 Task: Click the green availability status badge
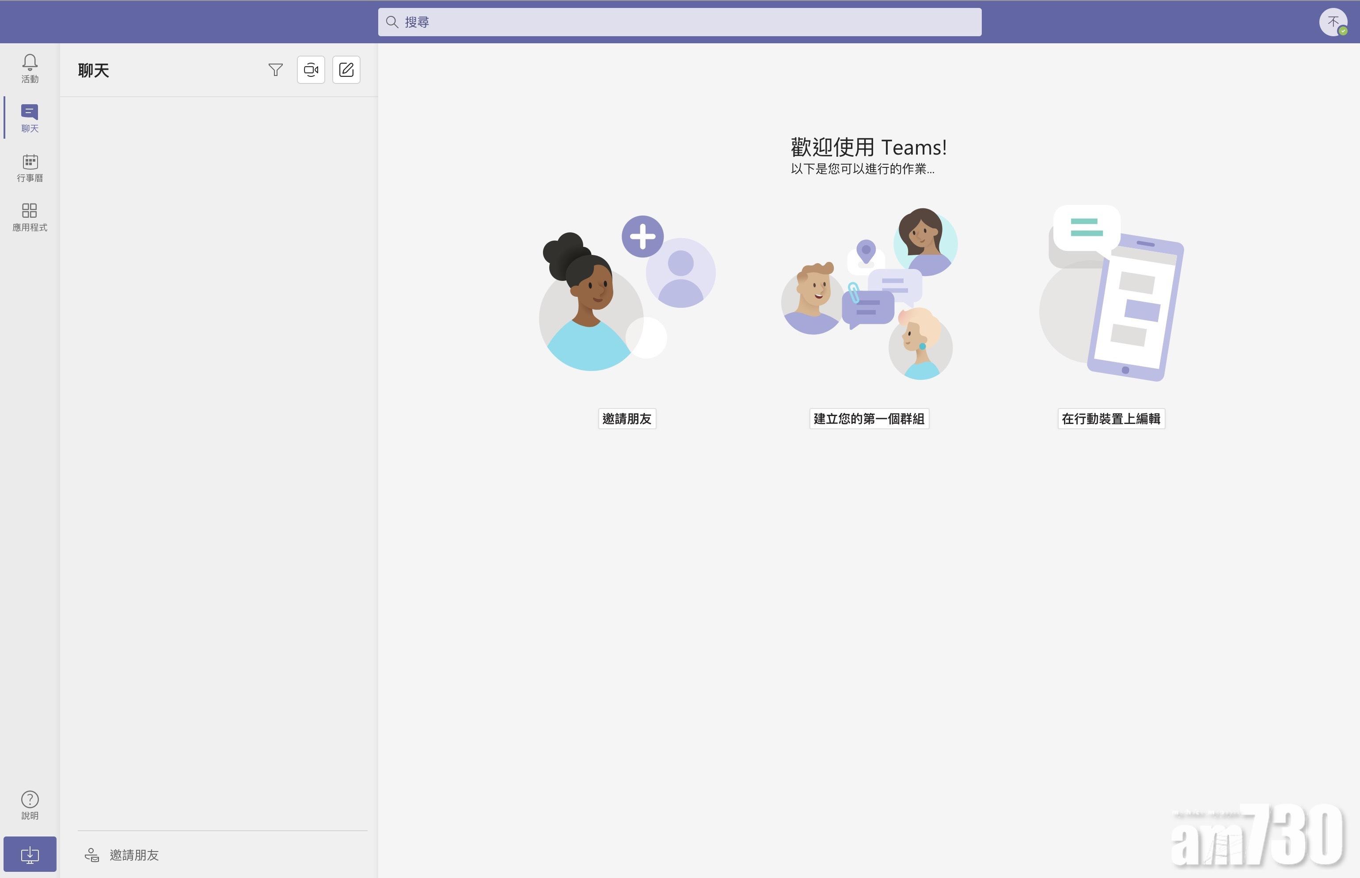pyautogui.click(x=1343, y=31)
